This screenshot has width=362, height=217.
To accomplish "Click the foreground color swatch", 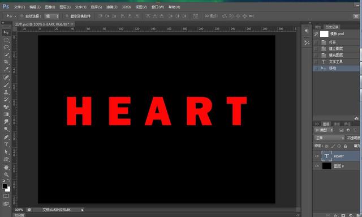I will 5,186.
